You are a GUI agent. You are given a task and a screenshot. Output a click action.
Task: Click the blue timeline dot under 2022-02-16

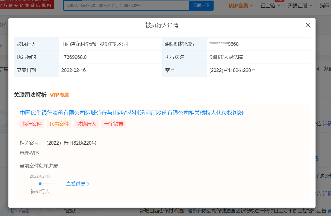click(x=40, y=184)
